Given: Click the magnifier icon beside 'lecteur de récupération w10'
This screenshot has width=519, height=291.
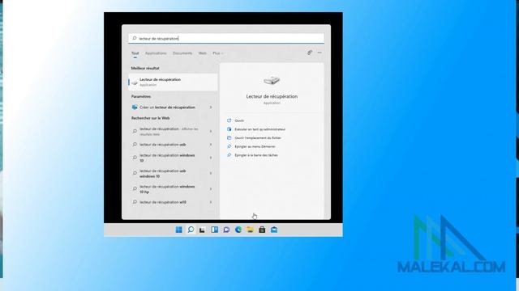Looking at the screenshot, I should [x=135, y=202].
